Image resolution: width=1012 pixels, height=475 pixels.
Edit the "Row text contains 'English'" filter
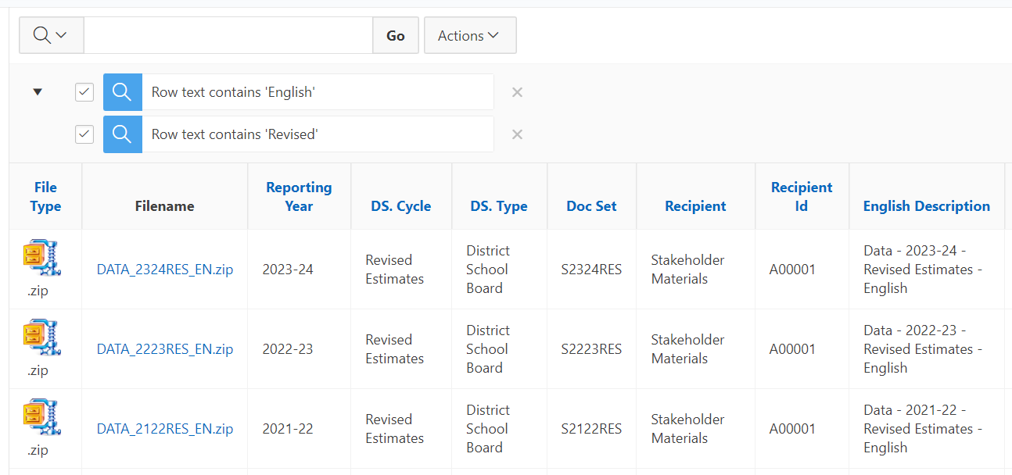tap(317, 92)
